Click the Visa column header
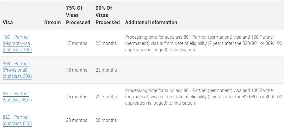 pos(8,22)
